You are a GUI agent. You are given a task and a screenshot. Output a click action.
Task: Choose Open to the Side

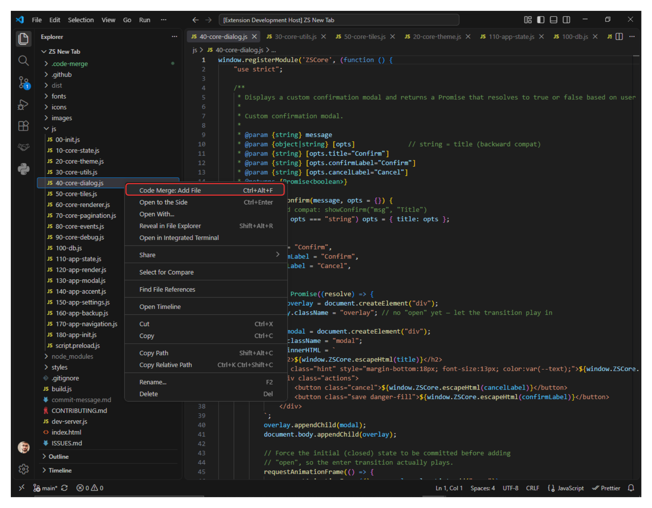[x=206, y=202]
